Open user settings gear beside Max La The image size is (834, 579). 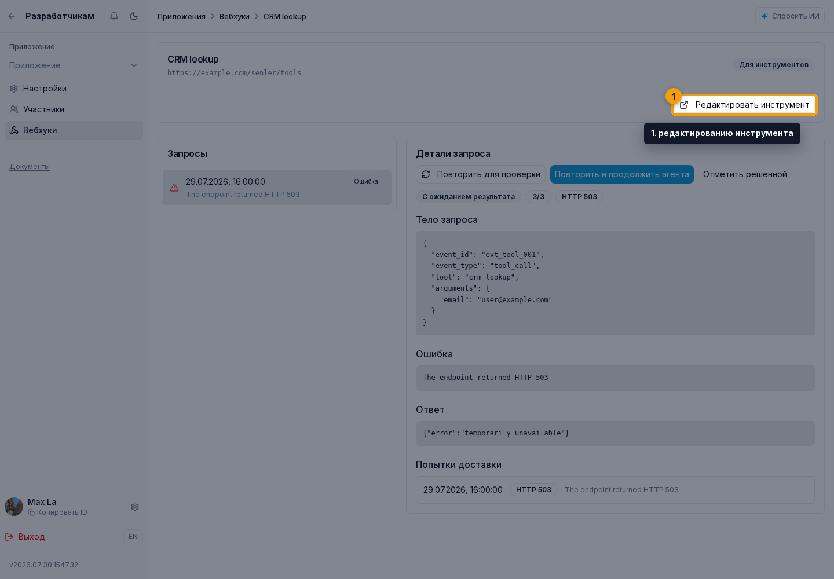135,507
